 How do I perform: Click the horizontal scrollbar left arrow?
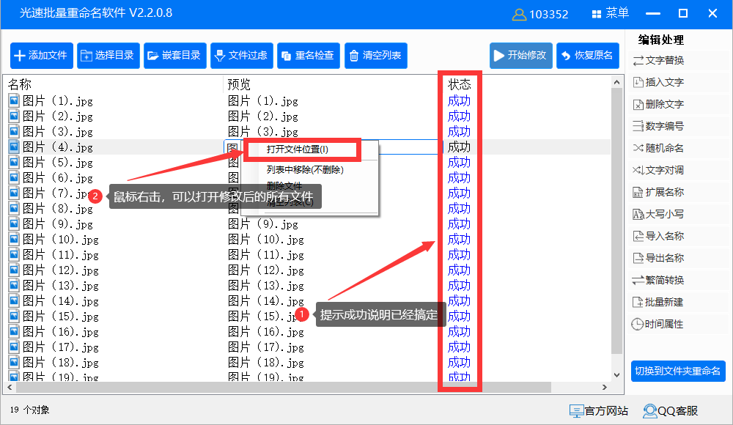(x=9, y=388)
